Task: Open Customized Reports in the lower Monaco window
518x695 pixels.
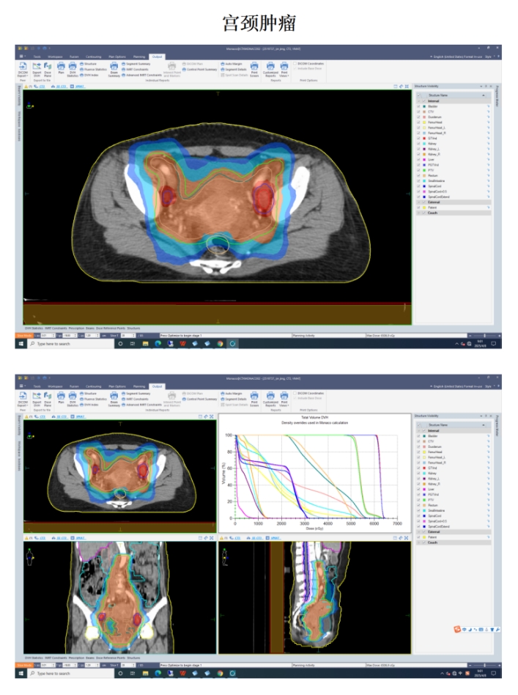Action: pos(270,398)
